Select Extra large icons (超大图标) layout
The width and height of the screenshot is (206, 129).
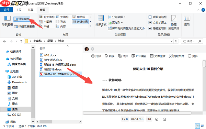coord(47,17)
